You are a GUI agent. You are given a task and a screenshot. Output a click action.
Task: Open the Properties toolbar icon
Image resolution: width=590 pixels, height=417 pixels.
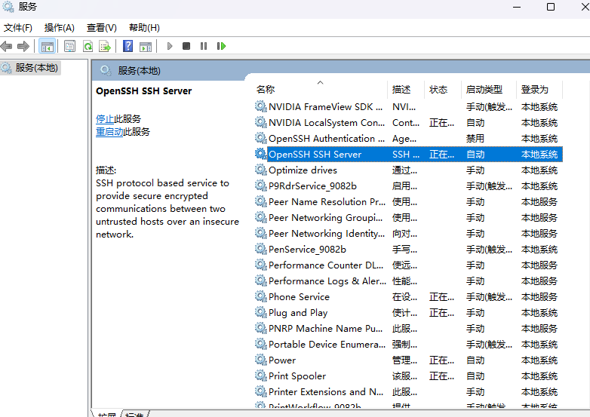(70, 46)
